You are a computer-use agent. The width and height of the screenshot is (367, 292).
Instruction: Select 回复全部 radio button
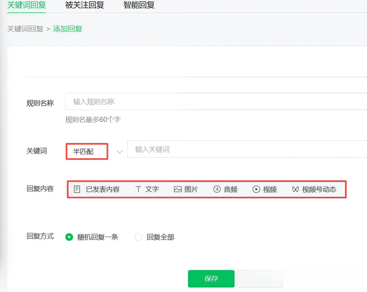coord(139,237)
